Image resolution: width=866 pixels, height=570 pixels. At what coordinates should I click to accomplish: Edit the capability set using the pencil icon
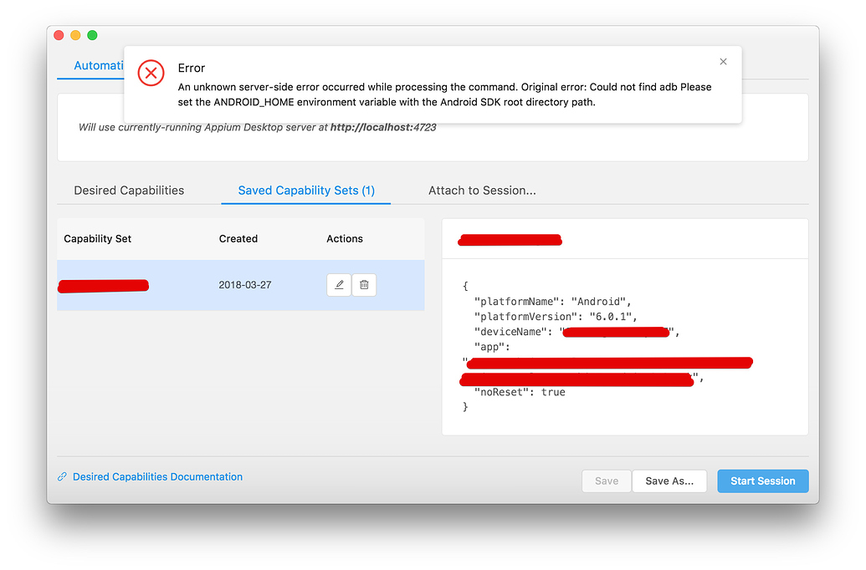tap(339, 284)
